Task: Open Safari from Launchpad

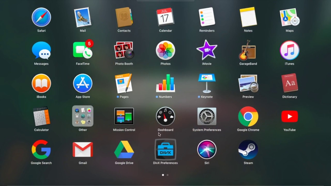Action: (x=41, y=17)
